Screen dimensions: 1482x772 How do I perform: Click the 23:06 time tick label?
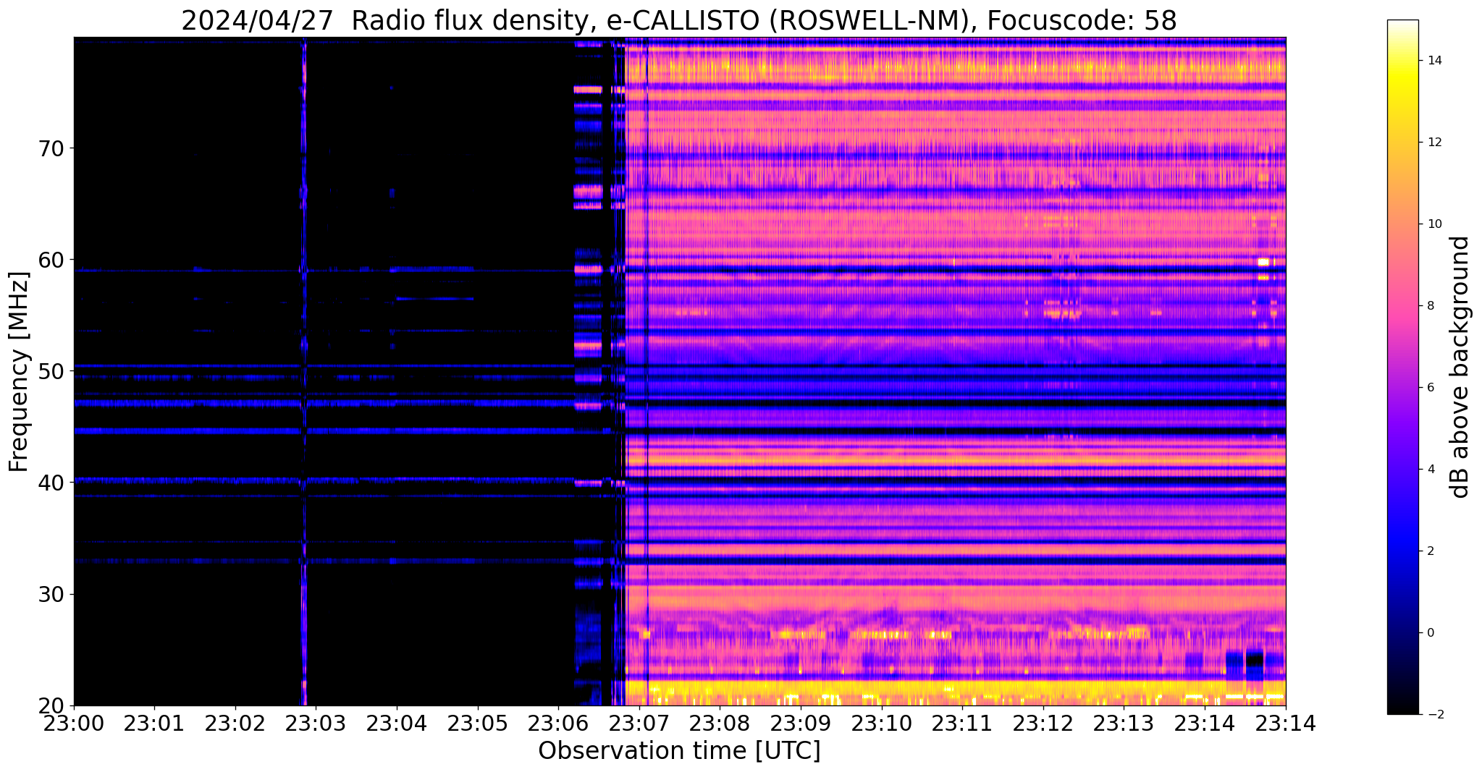(x=559, y=722)
